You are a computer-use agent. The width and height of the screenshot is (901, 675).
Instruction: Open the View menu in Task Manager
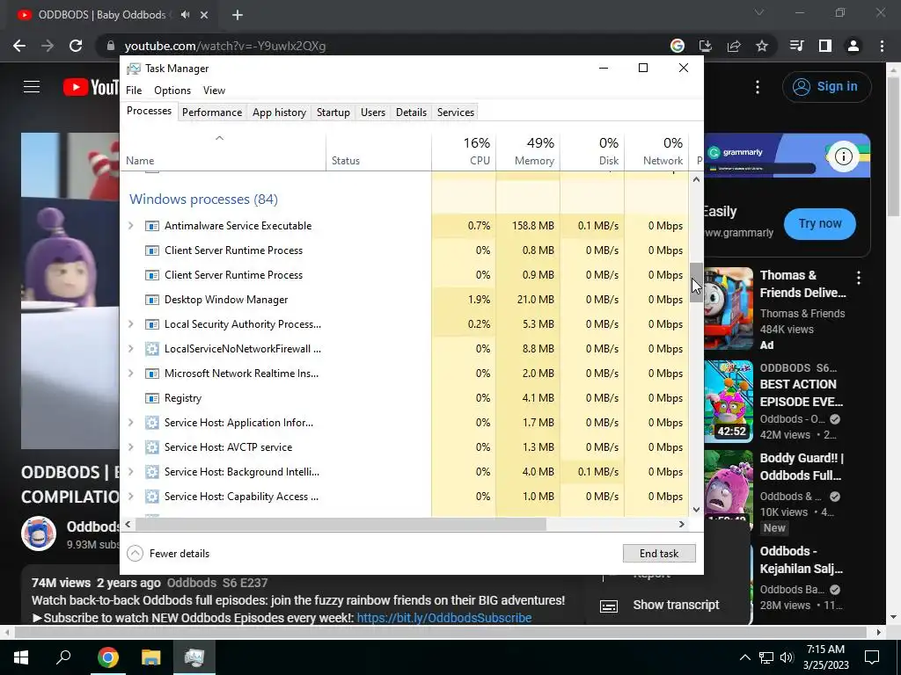click(x=214, y=91)
